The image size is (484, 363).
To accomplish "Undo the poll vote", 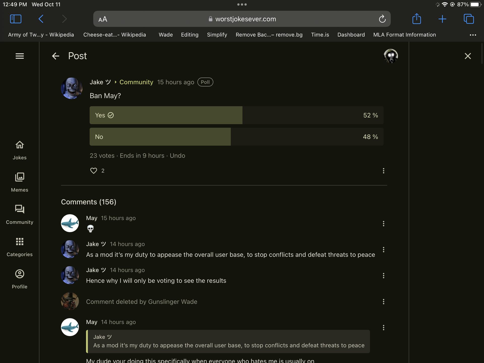I will 177,156.
